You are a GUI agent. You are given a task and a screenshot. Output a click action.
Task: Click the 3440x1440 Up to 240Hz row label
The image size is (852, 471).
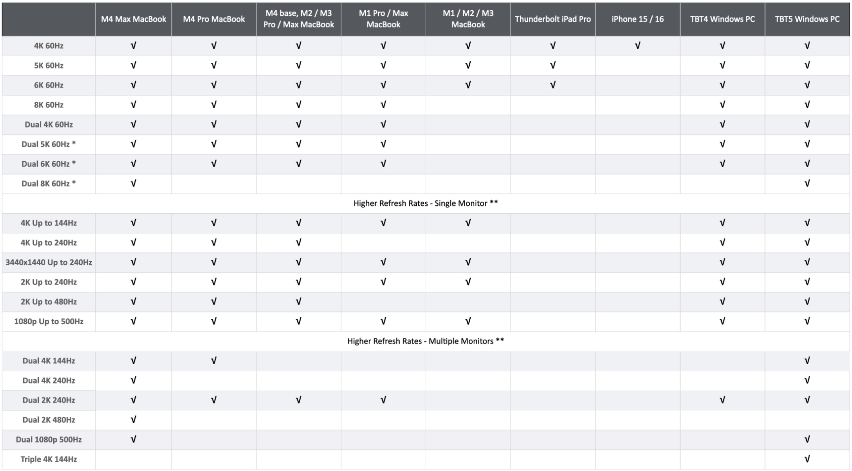pos(49,262)
